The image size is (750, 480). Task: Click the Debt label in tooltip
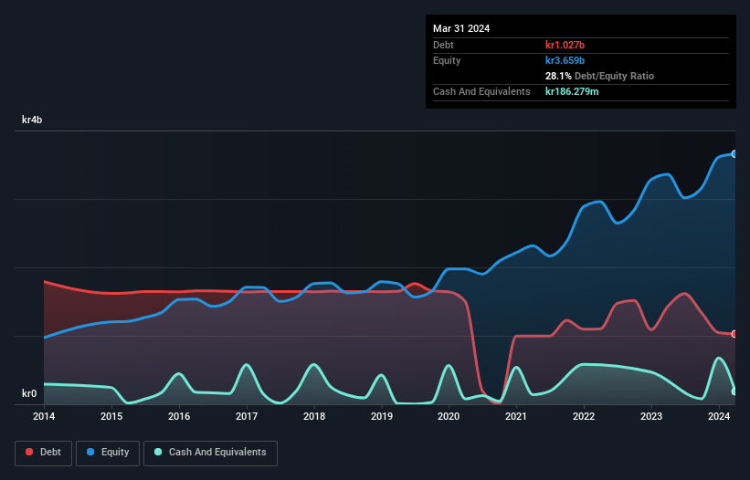(443, 45)
